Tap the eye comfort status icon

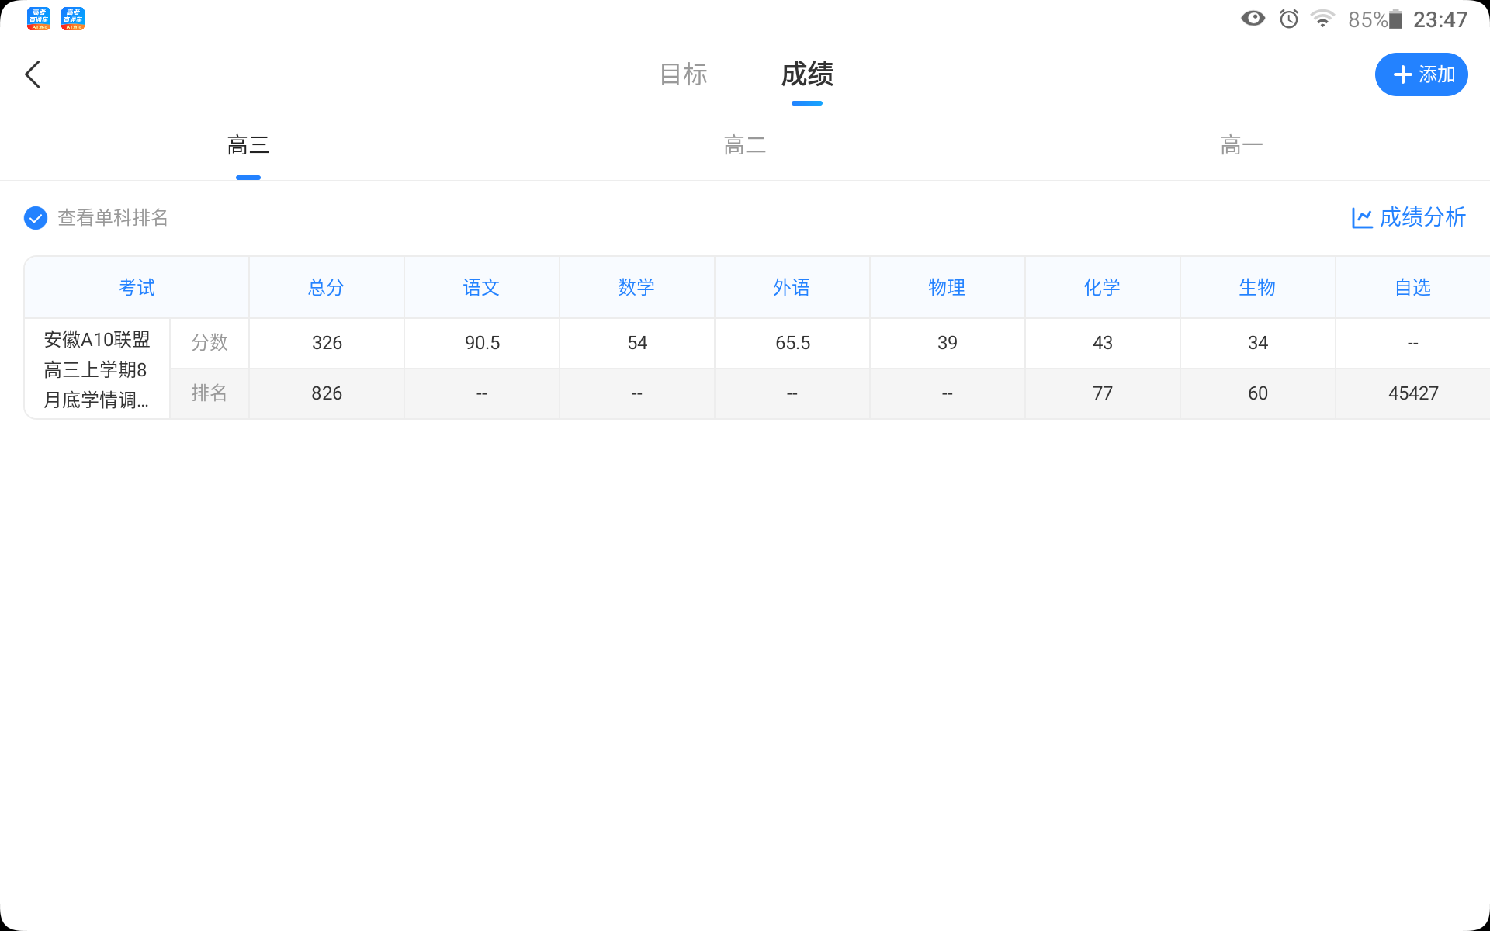tap(1253, 19)
